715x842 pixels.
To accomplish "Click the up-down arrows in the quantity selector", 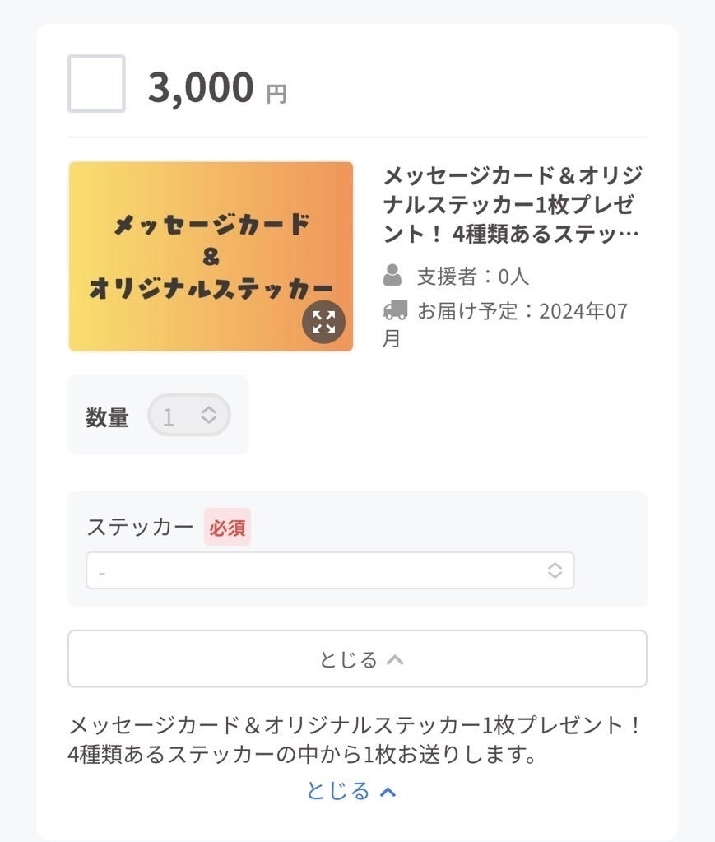I will point(209,416).
